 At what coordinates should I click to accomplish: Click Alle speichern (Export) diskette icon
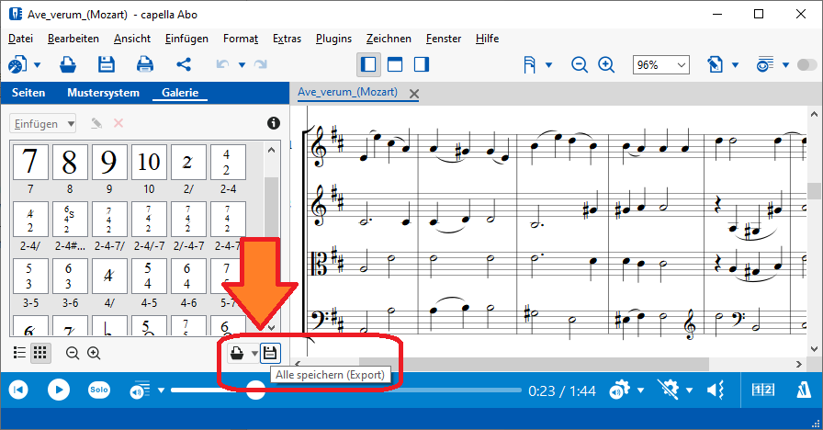pos(270,353)
